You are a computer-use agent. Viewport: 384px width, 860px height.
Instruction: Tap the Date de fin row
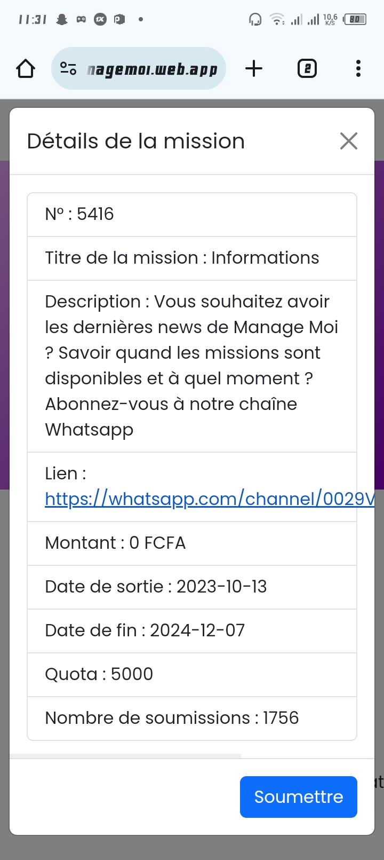(192, 630)
